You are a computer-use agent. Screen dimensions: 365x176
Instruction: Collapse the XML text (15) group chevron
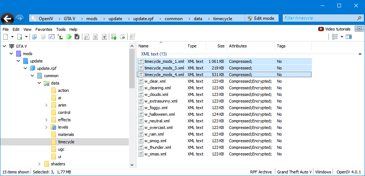360,54
